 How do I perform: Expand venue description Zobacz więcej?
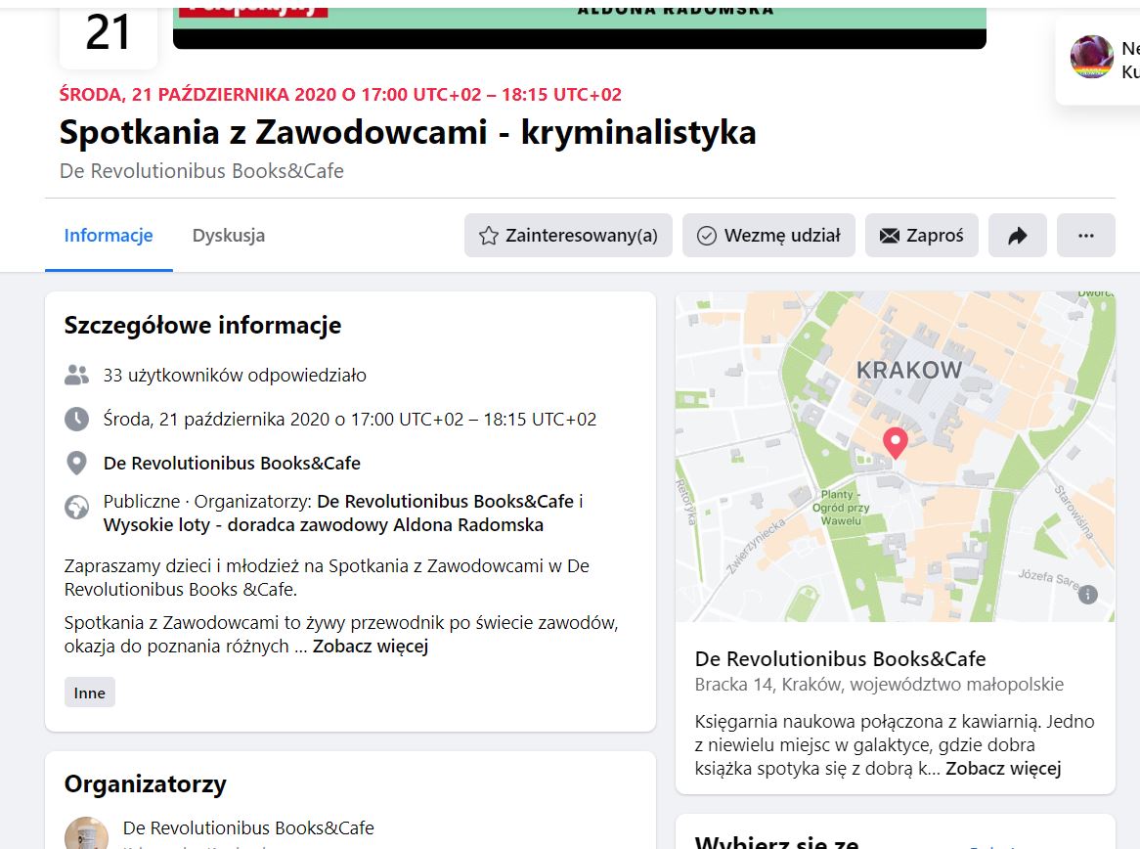(1003, 769)
